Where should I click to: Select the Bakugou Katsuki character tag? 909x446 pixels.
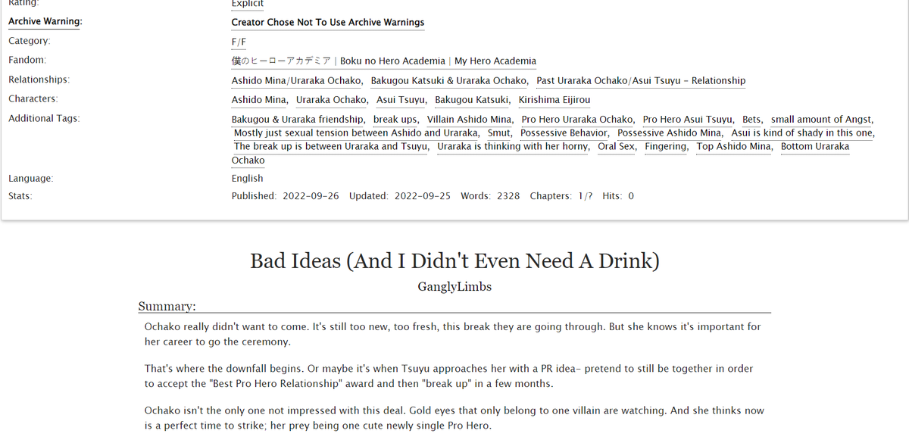click(x=473, y=100)
